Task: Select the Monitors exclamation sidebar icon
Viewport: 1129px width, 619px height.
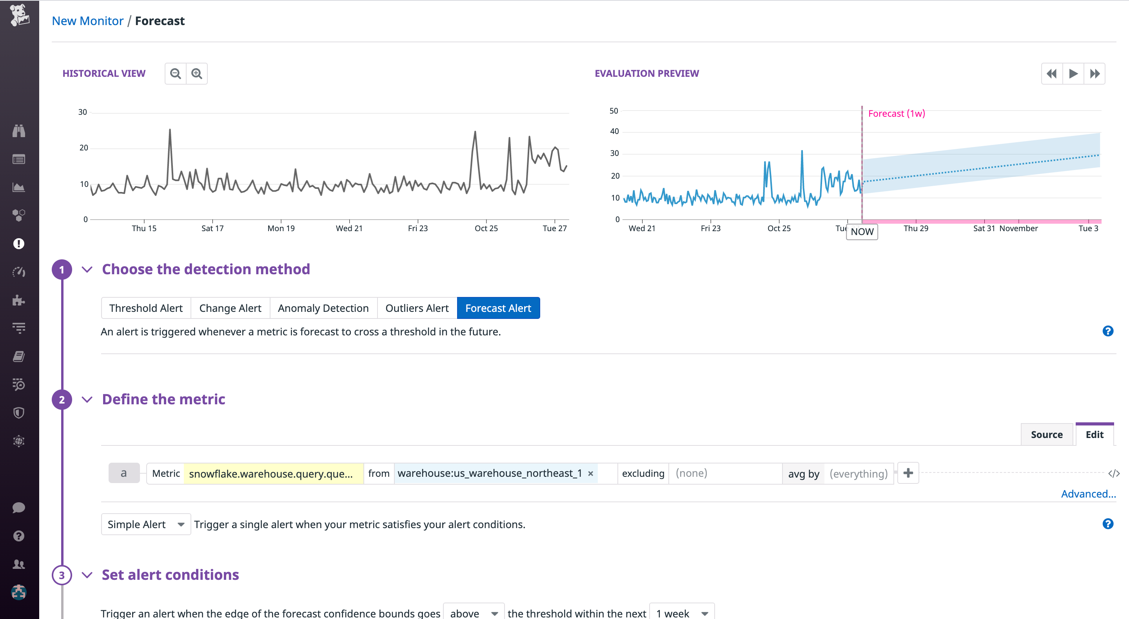Action: (19, 244)
